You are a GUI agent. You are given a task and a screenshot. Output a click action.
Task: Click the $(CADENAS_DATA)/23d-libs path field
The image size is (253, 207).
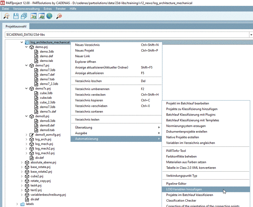[x=127, y=35]
